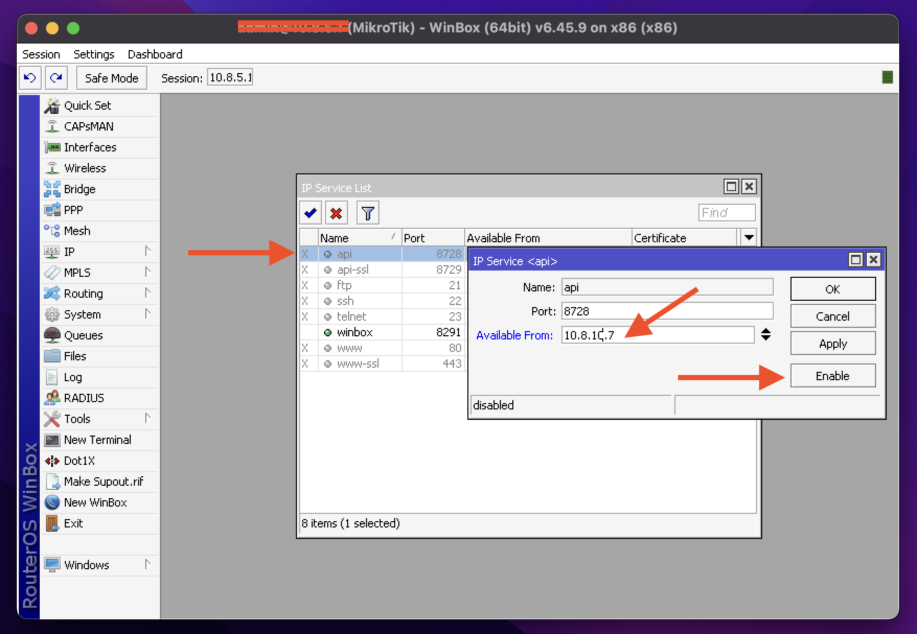Select the www service row

pyautogui.click(x=382, y=348)
